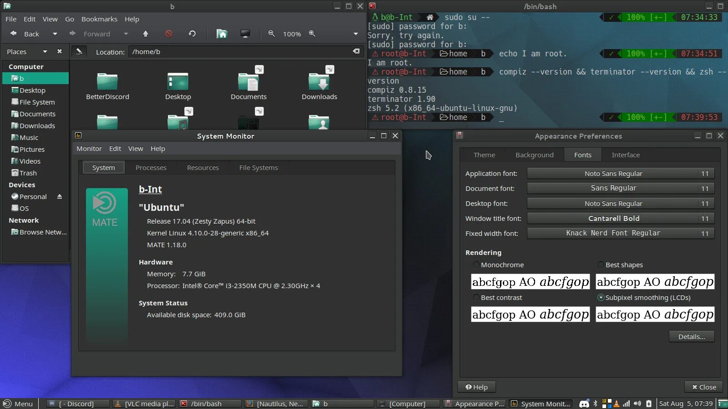The height and width of the screenshot is (409, 728).
Task: Select Best contrast rendering option
Action: point(498,297)
